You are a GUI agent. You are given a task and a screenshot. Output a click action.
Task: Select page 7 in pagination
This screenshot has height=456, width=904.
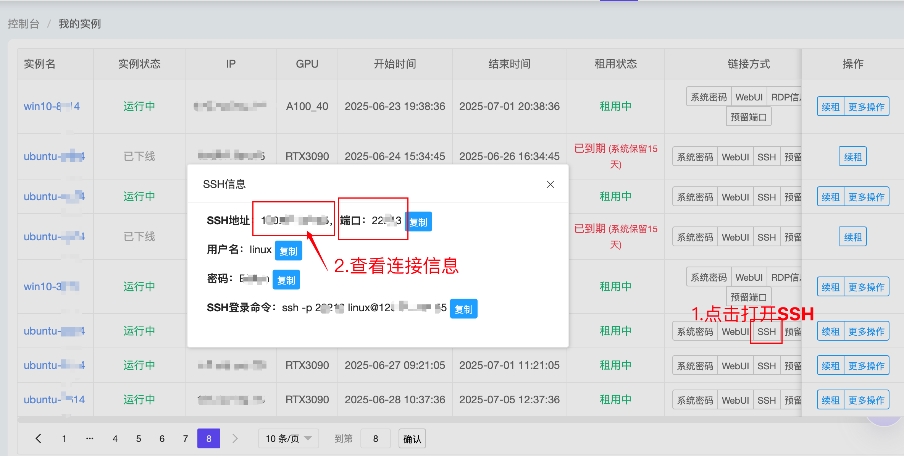[x=186, y=438]
